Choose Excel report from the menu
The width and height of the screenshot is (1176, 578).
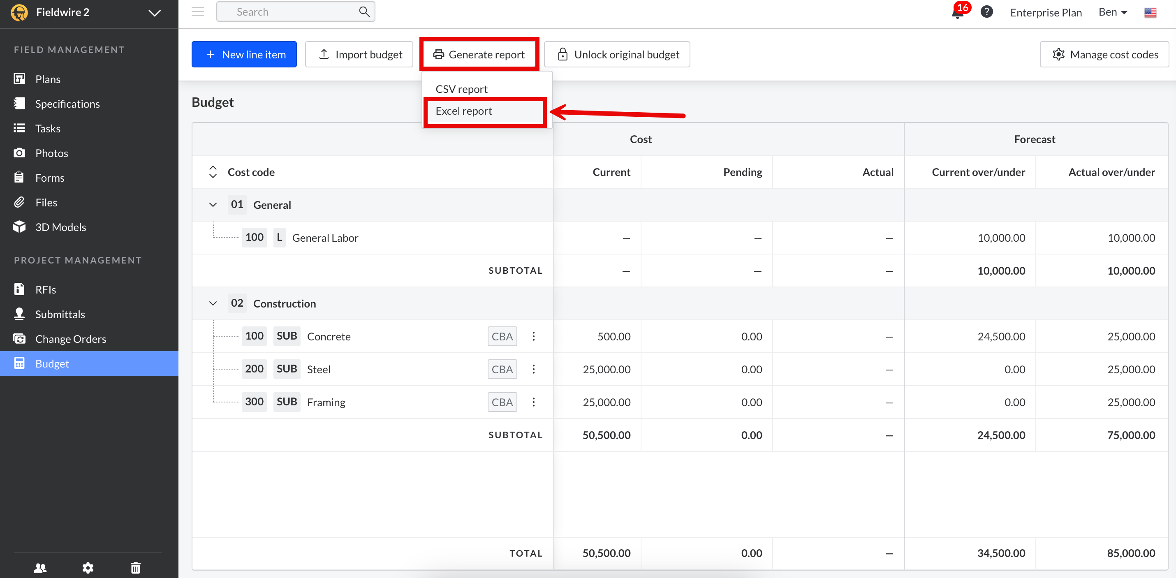pos(463,111)
